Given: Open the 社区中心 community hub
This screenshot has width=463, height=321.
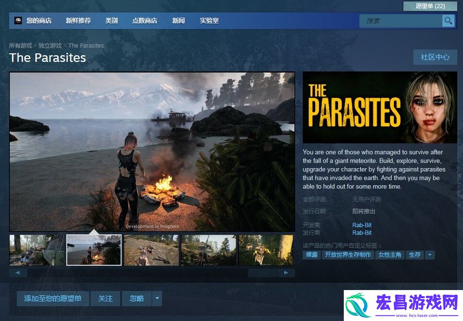Looking at the screenshot, I should (x=435, y=57).
